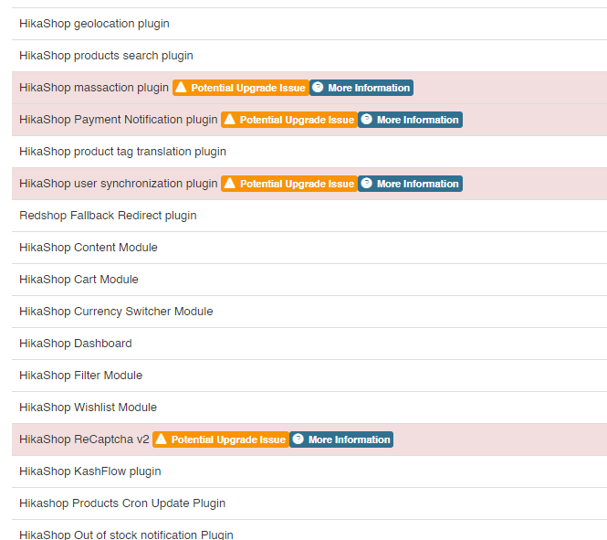Show More Information for user synchronization plugin
The width and height of the screenshot is (607, 540).
(x=417, y=184)
